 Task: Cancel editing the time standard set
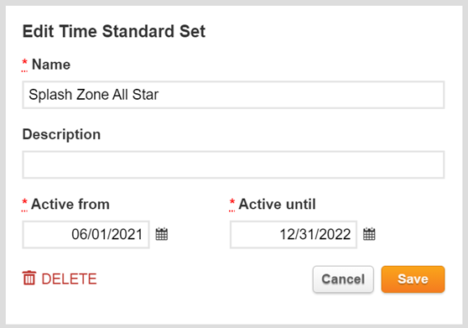pyautogui.click(x=343, y=279)
